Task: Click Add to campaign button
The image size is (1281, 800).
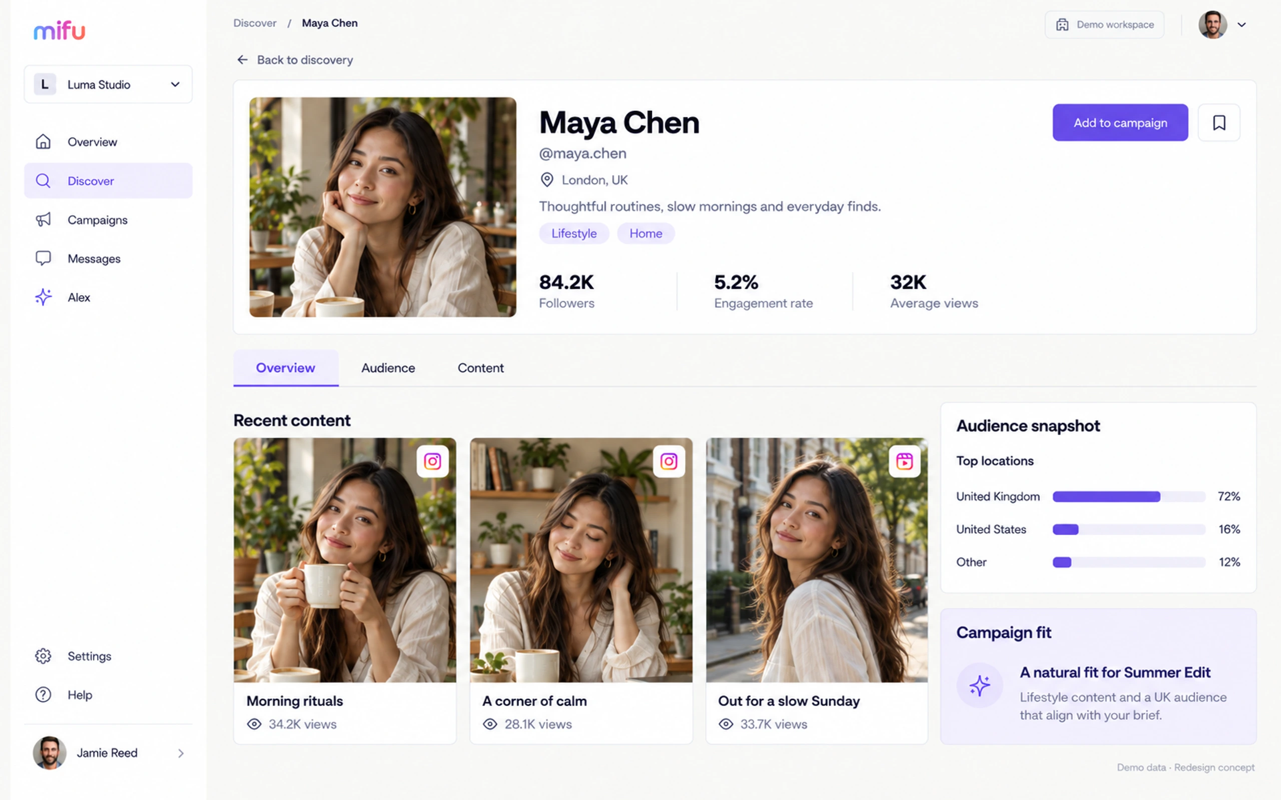Action: (x=1120, y=123)
